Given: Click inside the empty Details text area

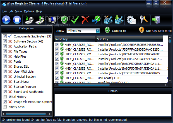Looking at the screenshot, I should (113, 105).
